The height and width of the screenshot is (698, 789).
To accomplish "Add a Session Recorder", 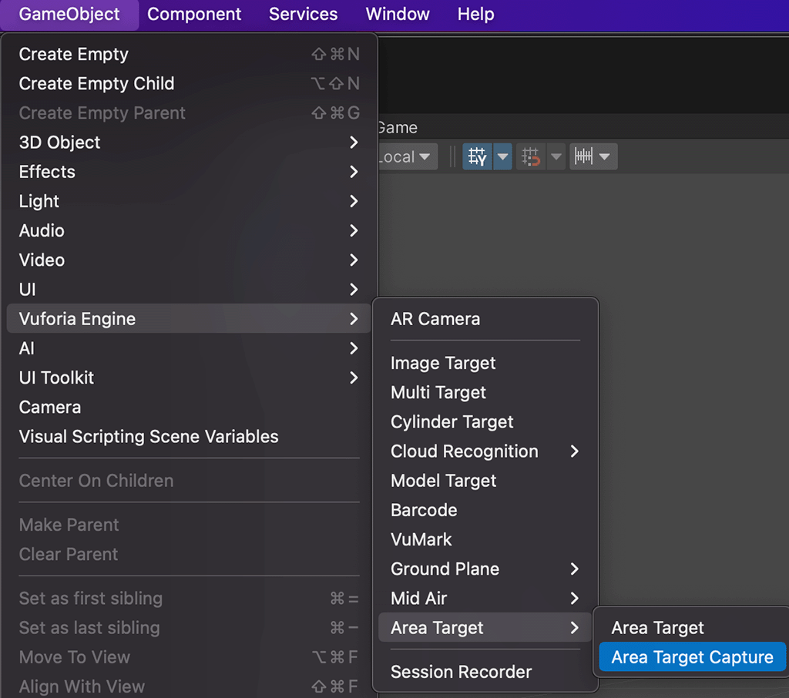I will coord(485,672).
